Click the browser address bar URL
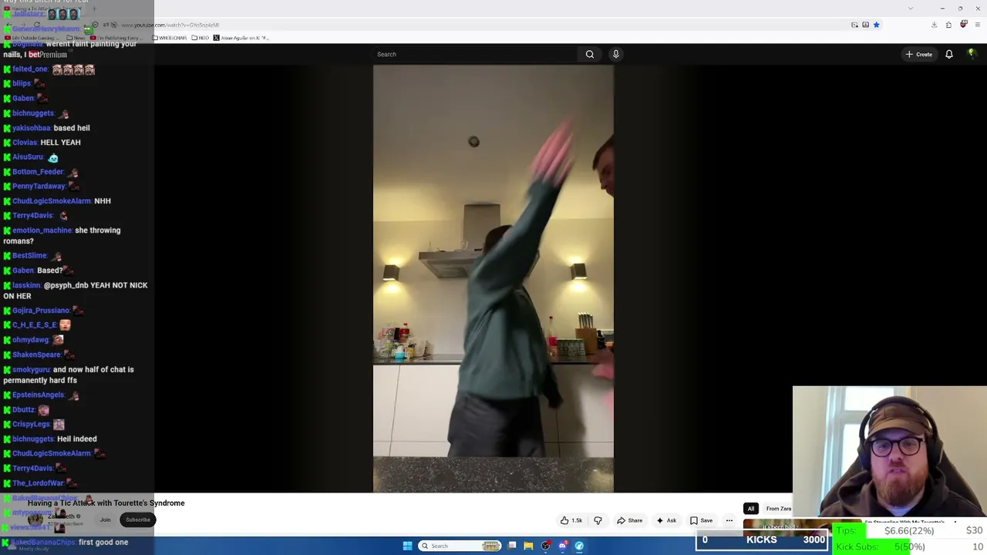The width and height of the screenshot is (987, 555). (170, 25)
